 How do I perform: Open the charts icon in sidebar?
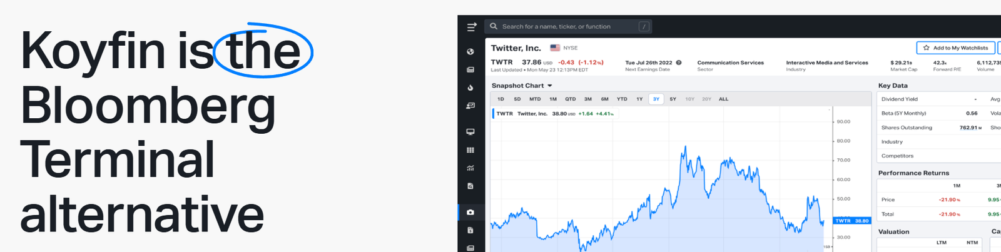click(470, 168)
